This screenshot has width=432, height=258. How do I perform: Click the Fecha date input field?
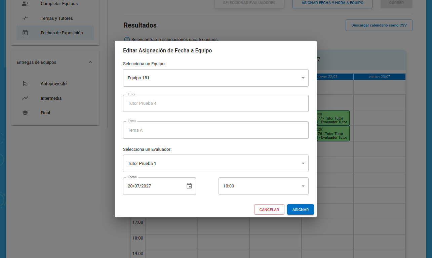tap(153, 186)
